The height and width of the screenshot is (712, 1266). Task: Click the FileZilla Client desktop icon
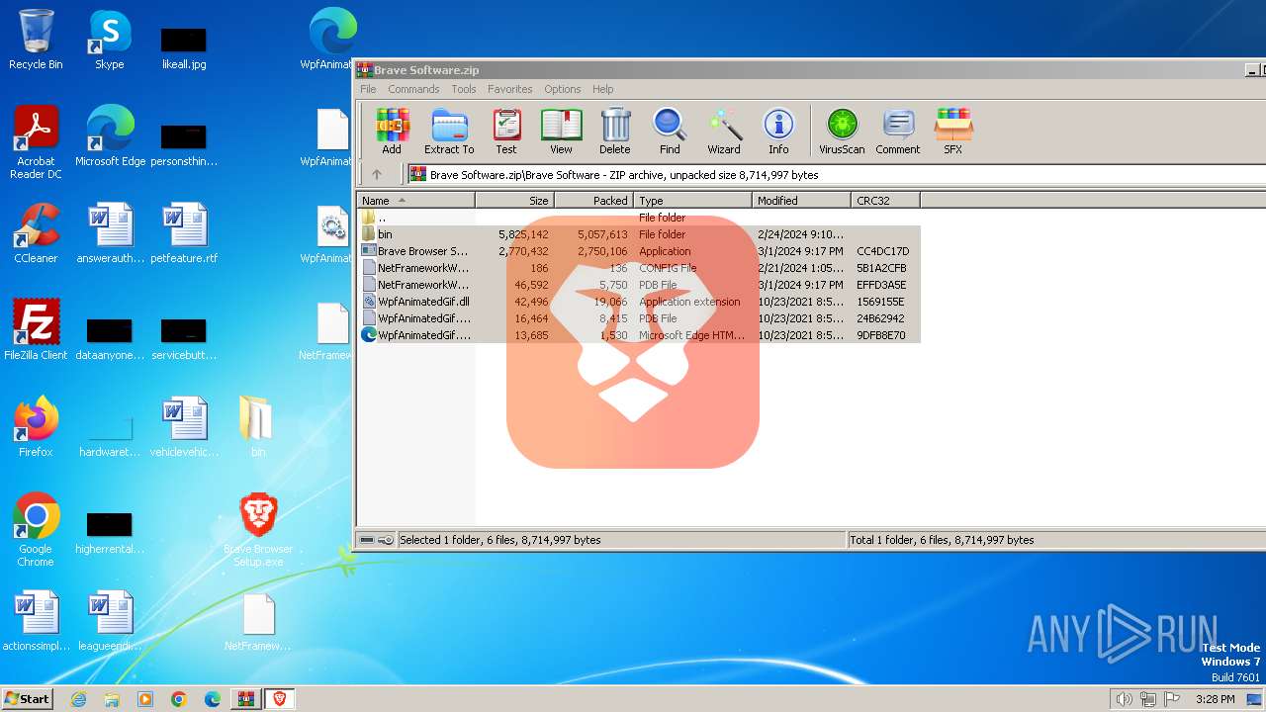click(36, 330)
